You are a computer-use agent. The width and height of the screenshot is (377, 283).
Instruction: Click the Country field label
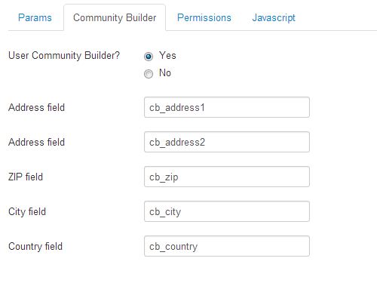click(35, 246)
